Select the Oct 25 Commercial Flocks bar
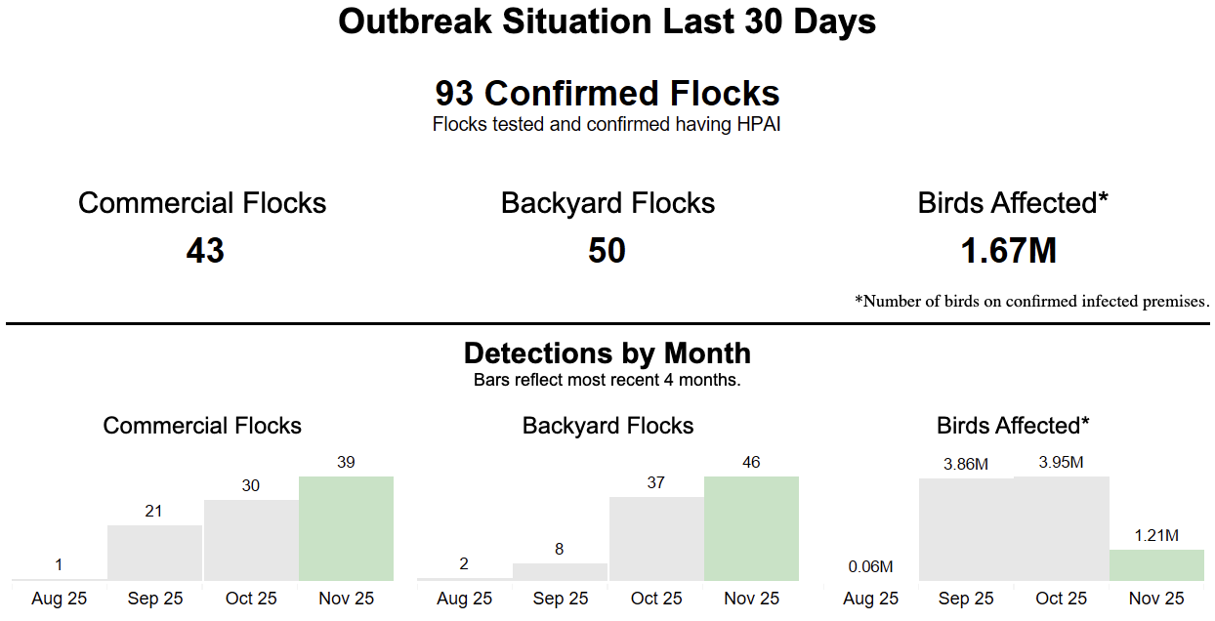 tap(251, 540)
